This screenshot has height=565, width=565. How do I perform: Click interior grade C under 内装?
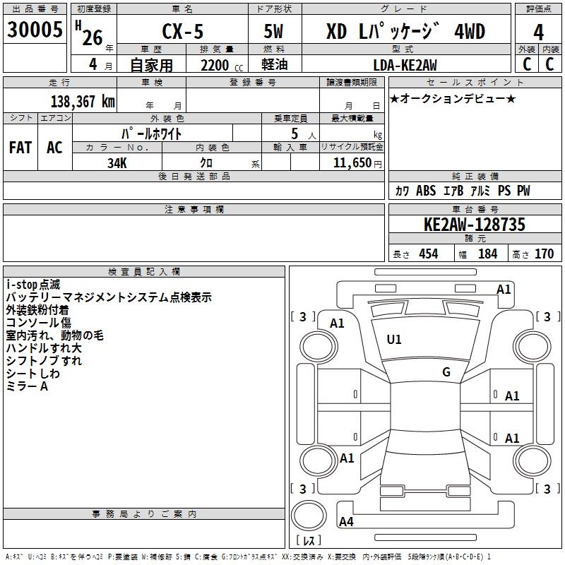pyautogui.click(x=550, y=64)
